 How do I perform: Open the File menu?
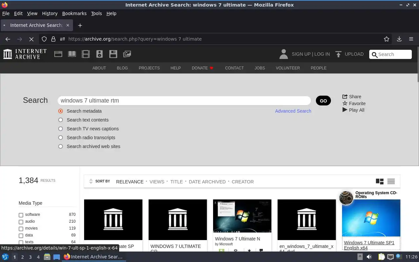6,13
